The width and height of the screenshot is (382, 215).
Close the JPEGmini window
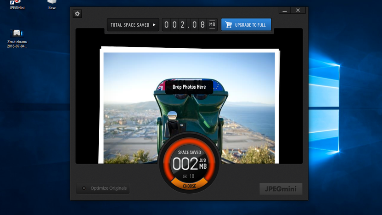pyautogui.click(x=298, y=10)
